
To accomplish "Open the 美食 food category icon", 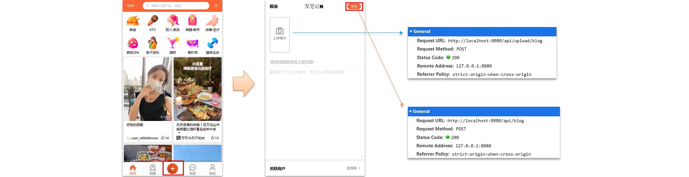I will [x=133, y=21].
